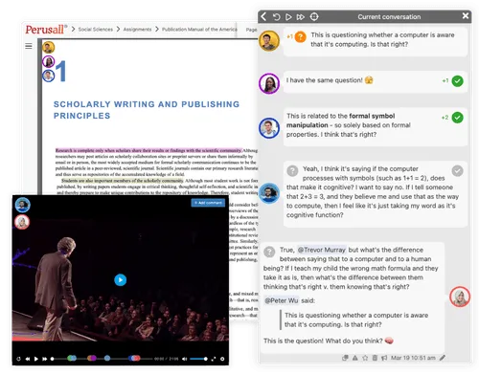Star the last comment

pyautogui.click(x=365, y=358)
